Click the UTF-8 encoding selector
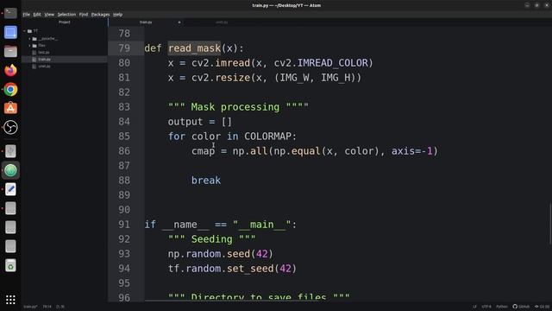The image size is (552, 311). pos(486,307)
